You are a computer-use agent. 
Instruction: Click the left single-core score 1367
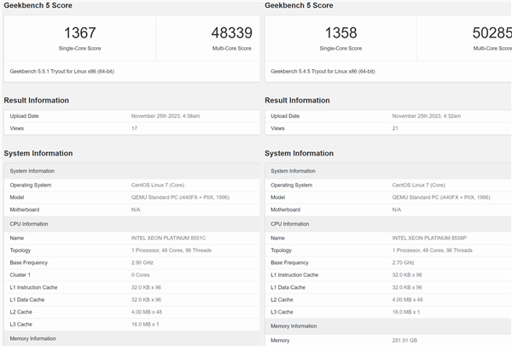[79, 33]
